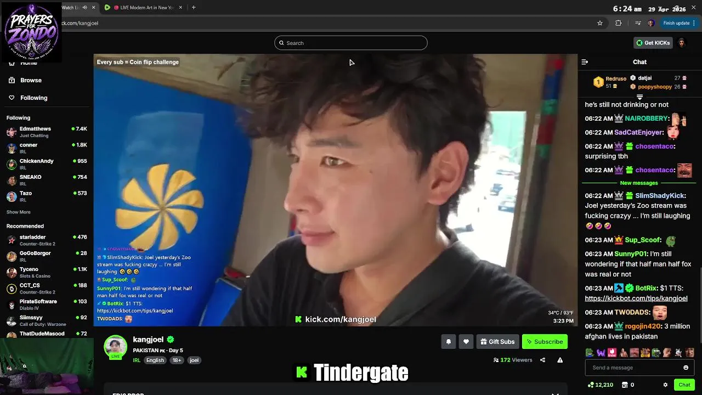The width and height of the screenshot is (702, 395).
Task: Open the emoji picker in chat input
Action: point(686,368)
